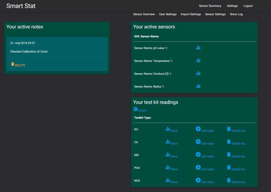Open the chart icon for Temperature 1 sensor
This screenshot has height=192, width=271.
coord(198,61)
